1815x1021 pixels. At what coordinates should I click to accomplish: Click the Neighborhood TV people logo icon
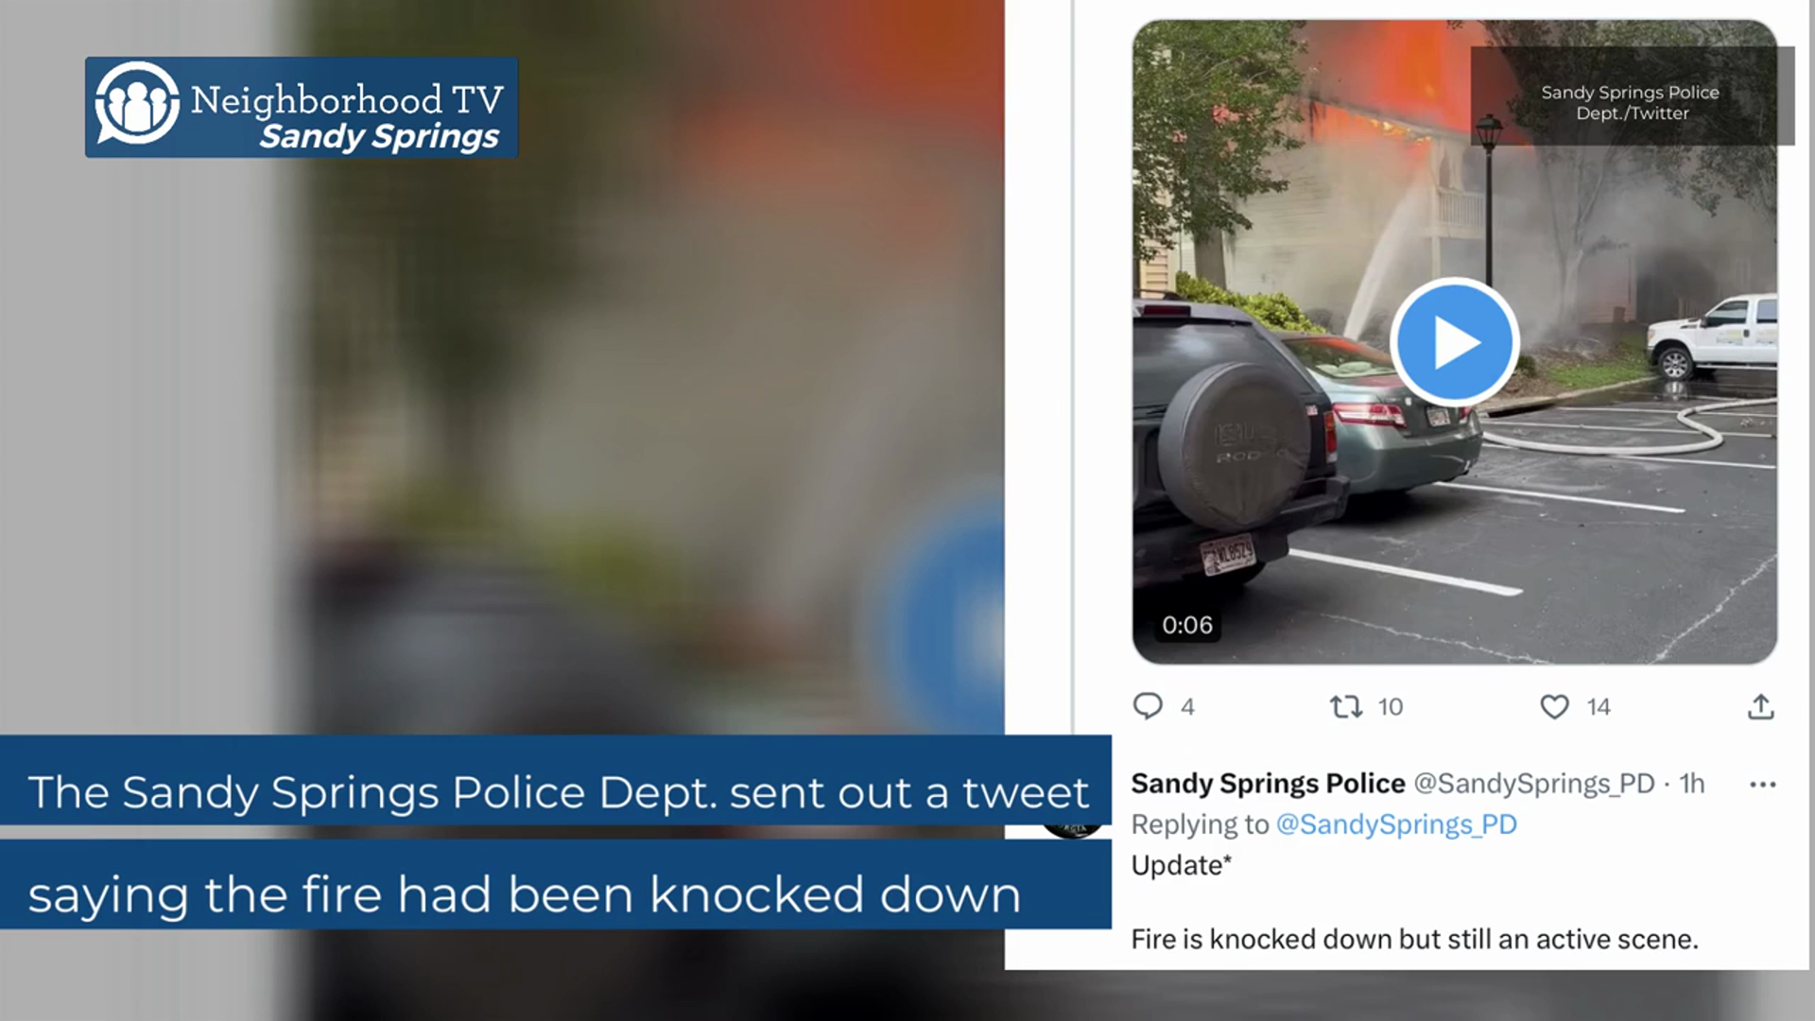137,104
